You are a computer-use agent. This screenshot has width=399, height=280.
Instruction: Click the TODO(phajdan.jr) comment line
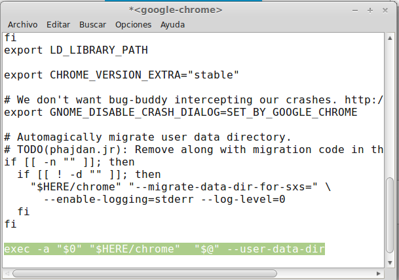(x=193, y=150)
